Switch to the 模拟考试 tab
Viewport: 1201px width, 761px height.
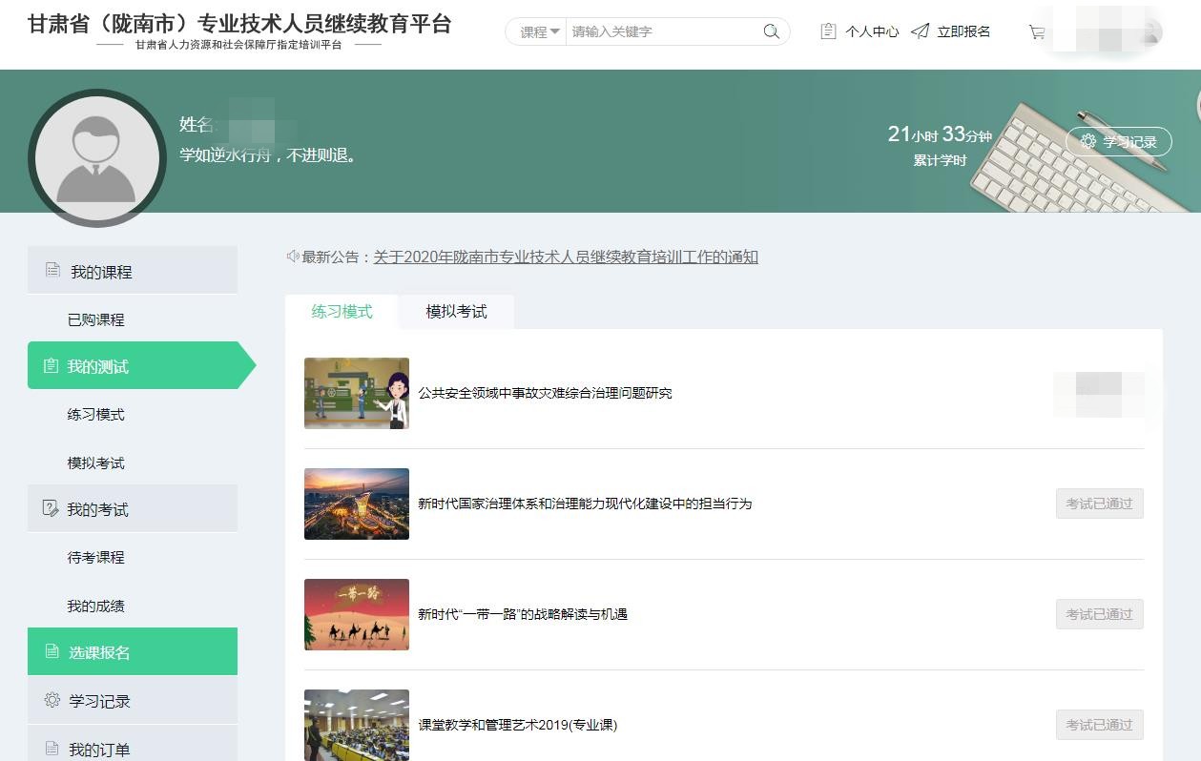pyautogui.click(x=456, y=312)
